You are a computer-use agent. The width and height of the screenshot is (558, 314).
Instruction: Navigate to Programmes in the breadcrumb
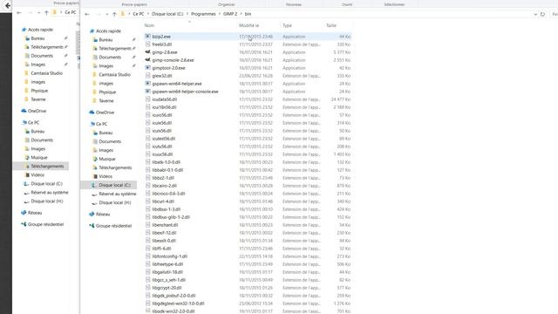pyautogui.click(x=203, y=14)
